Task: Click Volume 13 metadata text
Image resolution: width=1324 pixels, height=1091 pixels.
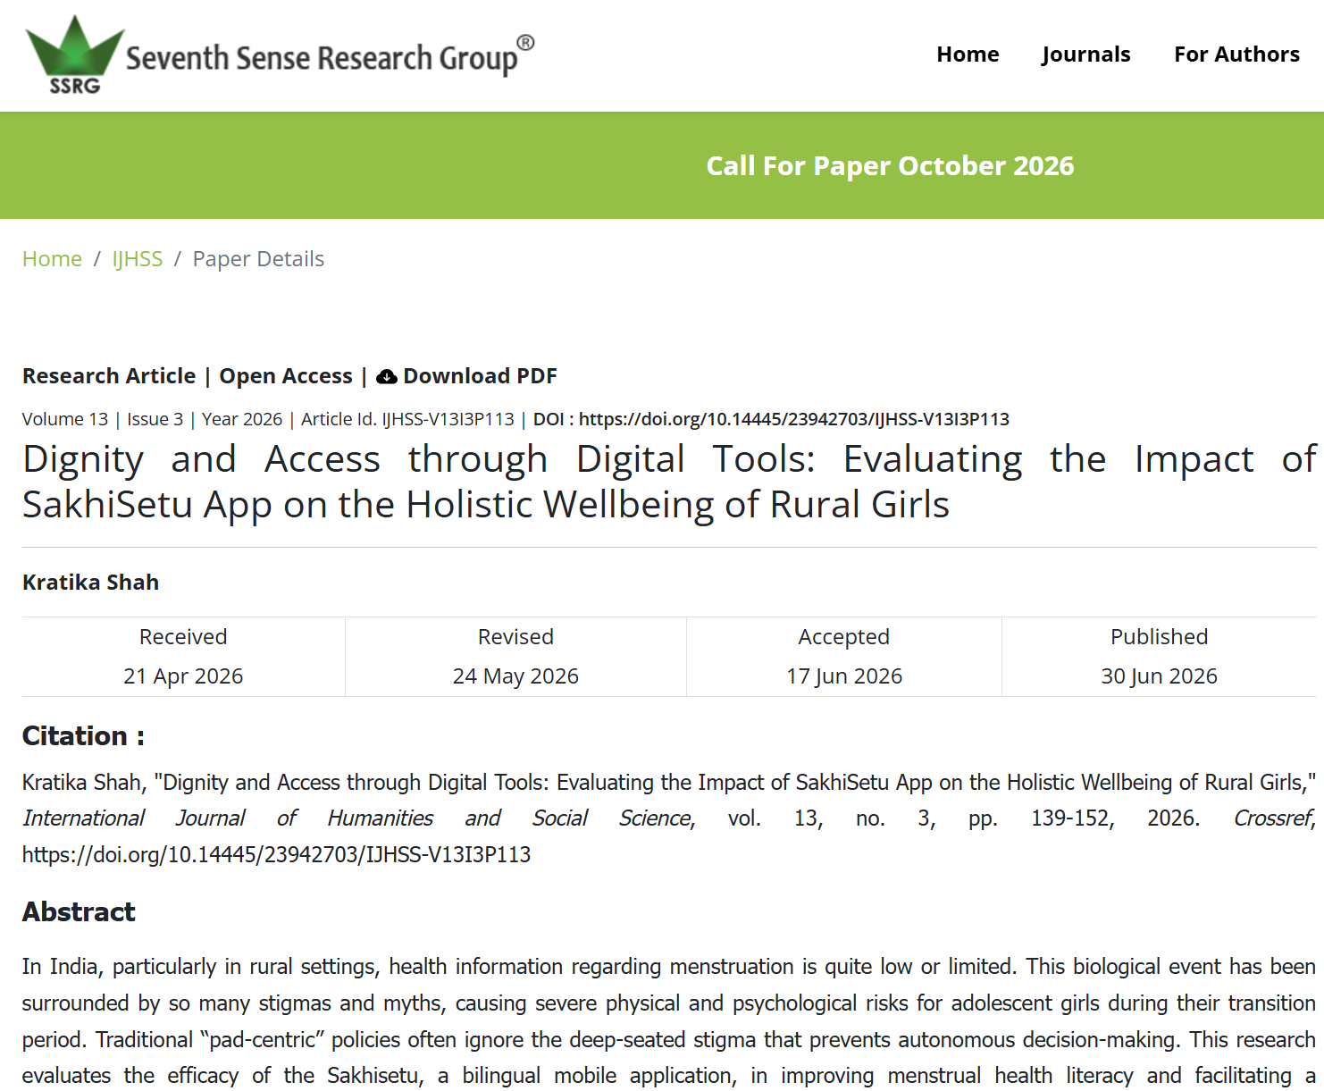Action: 65,419
